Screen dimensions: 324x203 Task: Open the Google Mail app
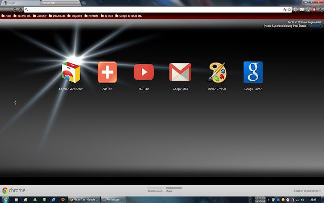coord(180,72)
